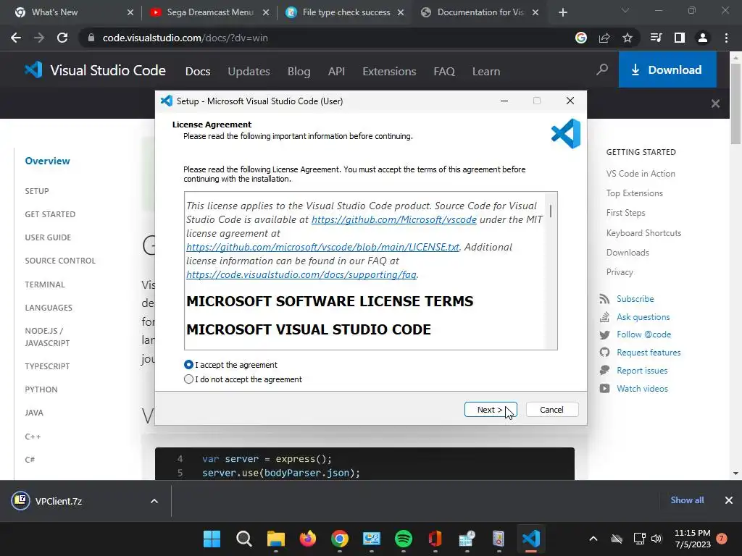Viewport: 742px width, 556px height.
Task: Click the GitHub Request features icon
Action: click(x=604, y=353)
